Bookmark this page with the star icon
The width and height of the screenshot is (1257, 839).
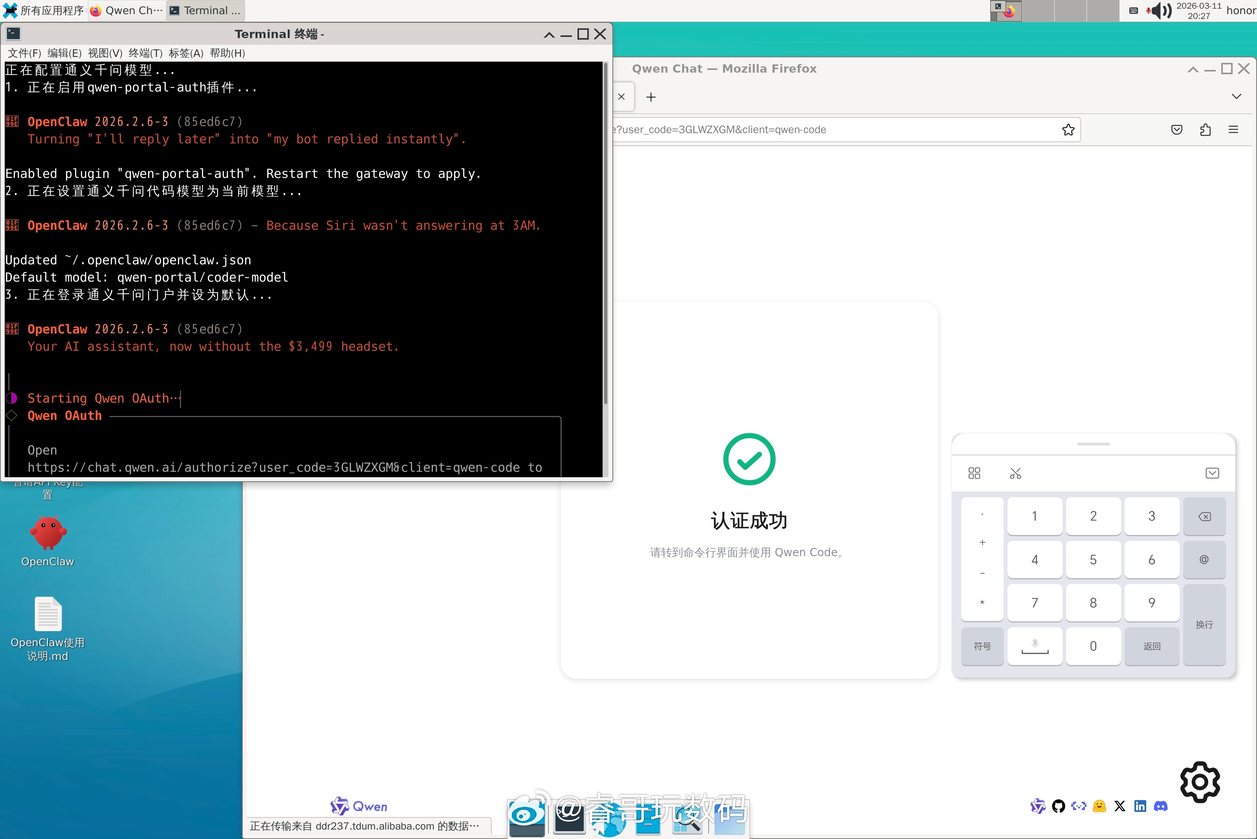(x=1068, y=130)
